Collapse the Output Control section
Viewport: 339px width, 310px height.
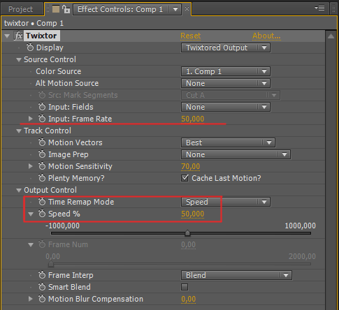(19, 191)
